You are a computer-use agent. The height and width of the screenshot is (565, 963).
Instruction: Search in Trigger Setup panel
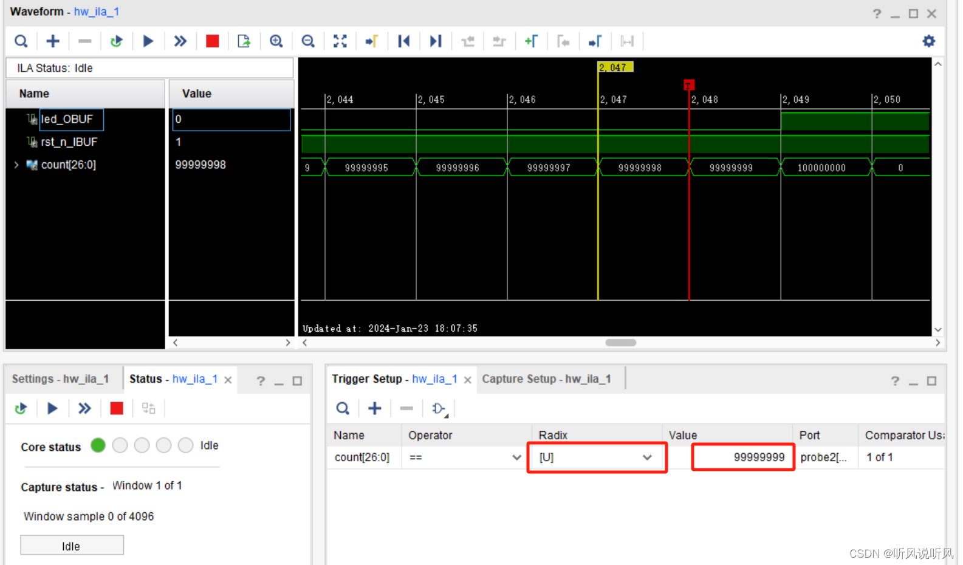(343, 408)
